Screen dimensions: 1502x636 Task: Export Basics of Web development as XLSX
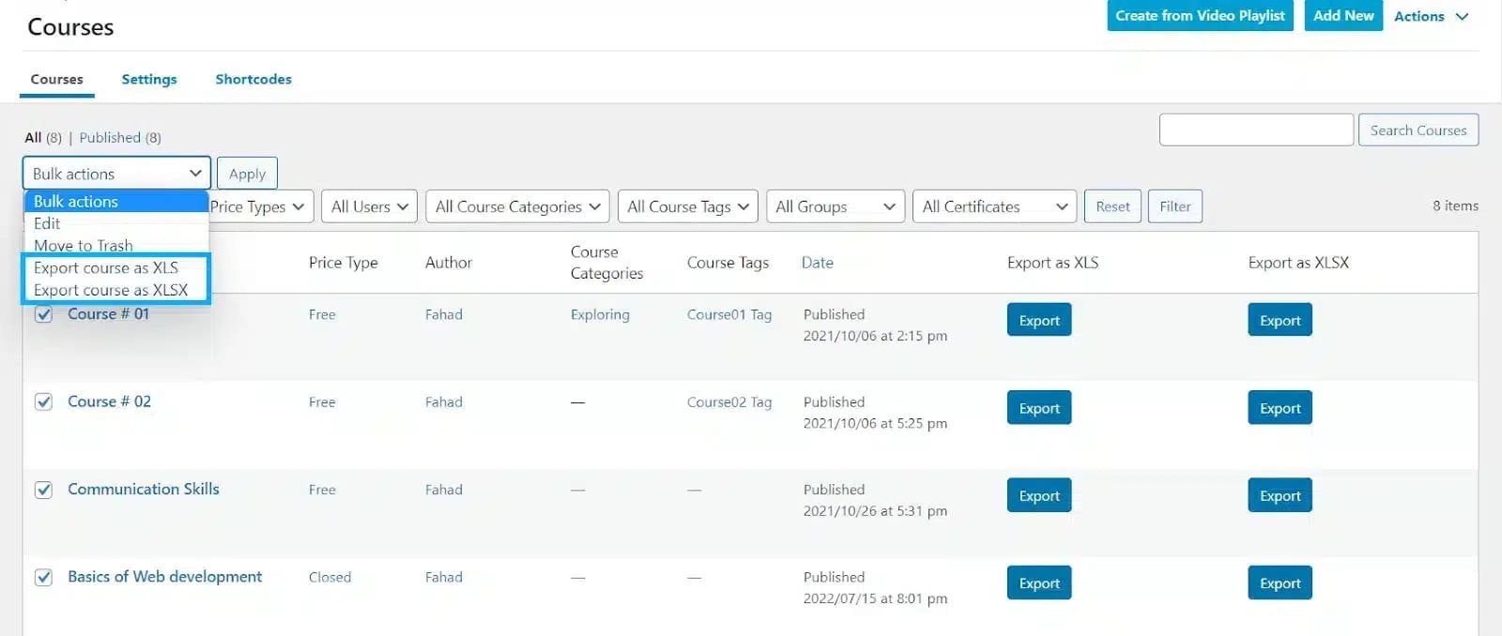click(x=1280, y=583)
